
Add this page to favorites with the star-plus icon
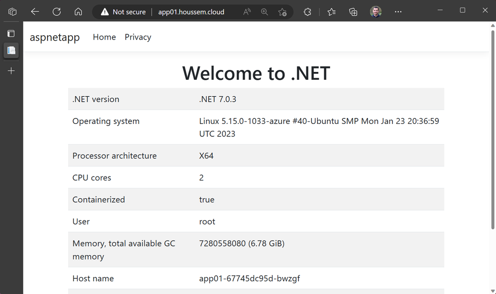(x=282, y=12)
